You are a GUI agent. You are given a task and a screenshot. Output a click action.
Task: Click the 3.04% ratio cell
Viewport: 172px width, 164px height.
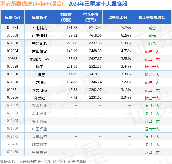click(x=126, y=97)
